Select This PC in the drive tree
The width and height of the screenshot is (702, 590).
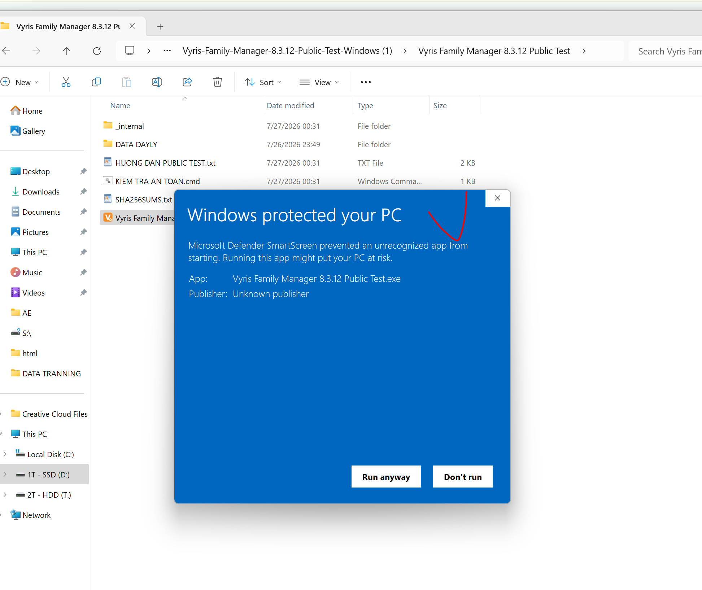34,434
